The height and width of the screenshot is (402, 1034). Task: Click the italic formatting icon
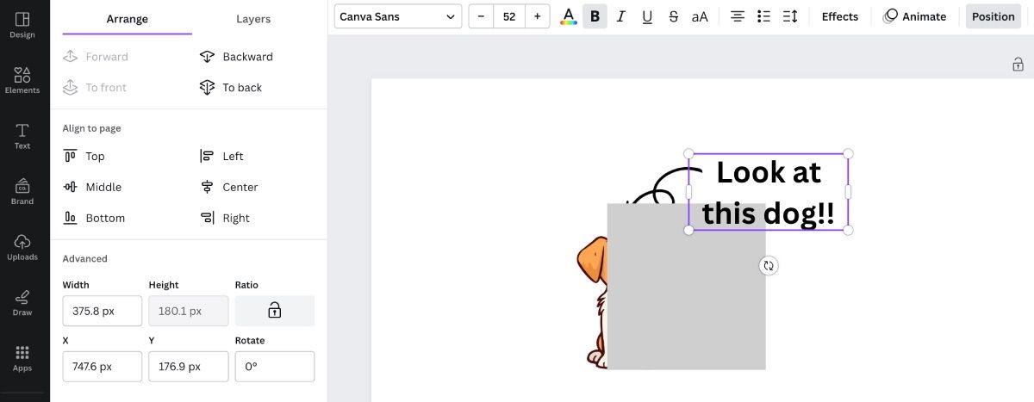pyautogui.click(x=620, y=16)
